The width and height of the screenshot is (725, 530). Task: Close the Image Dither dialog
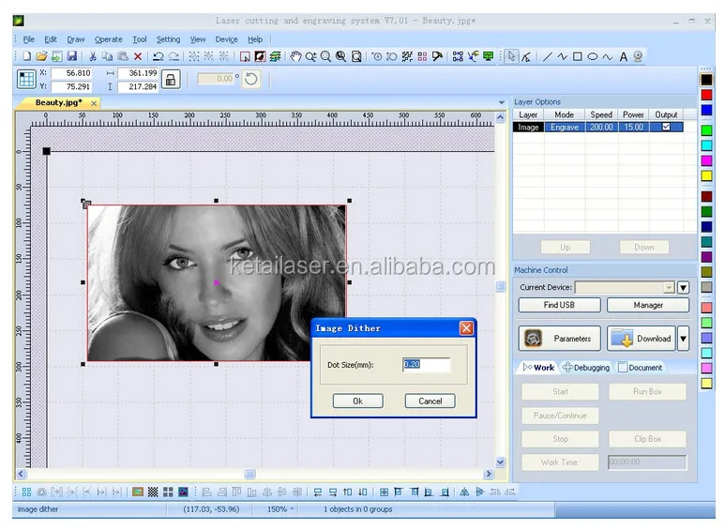[465, 328]
